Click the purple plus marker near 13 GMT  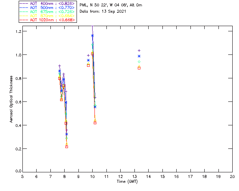pyautogui.click(x=139, y=51)
